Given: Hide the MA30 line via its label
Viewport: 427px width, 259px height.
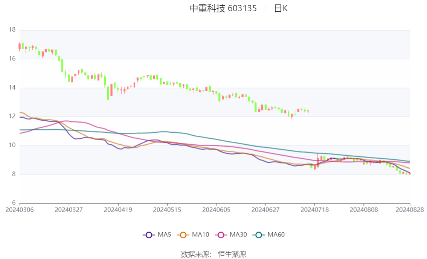Looking at the screenshot, I should point(238,235).
